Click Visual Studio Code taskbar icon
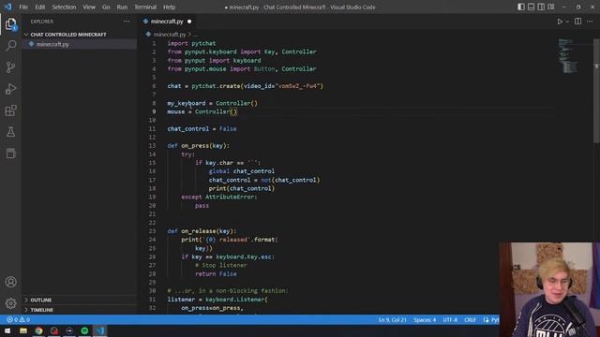Image resolution: width=600 pixels, height=337 pixels. (100, 330)
